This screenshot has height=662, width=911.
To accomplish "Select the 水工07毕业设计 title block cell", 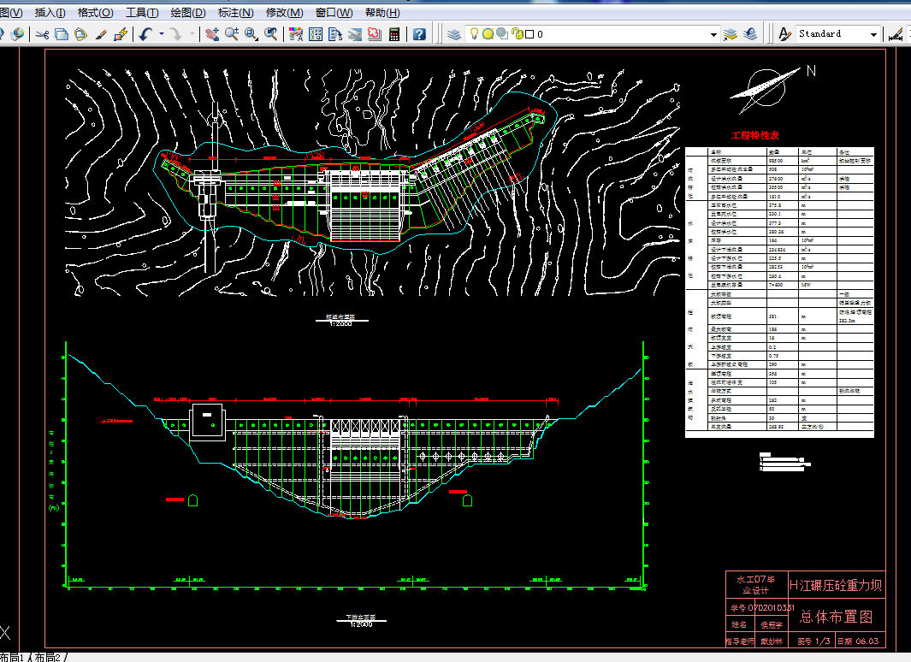I will point(755,585).
